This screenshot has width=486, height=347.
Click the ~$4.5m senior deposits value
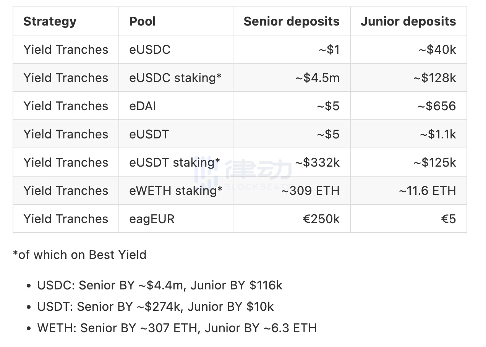[317, 78]
